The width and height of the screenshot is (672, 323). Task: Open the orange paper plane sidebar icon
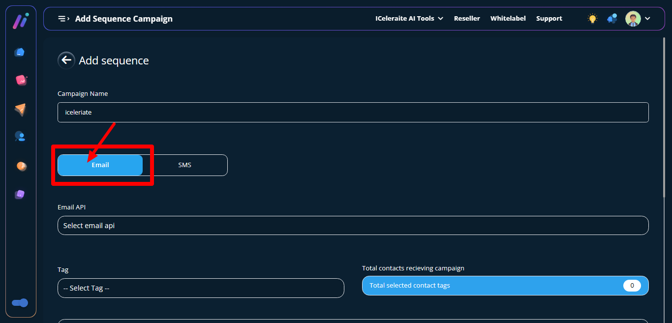click(20, 109)
